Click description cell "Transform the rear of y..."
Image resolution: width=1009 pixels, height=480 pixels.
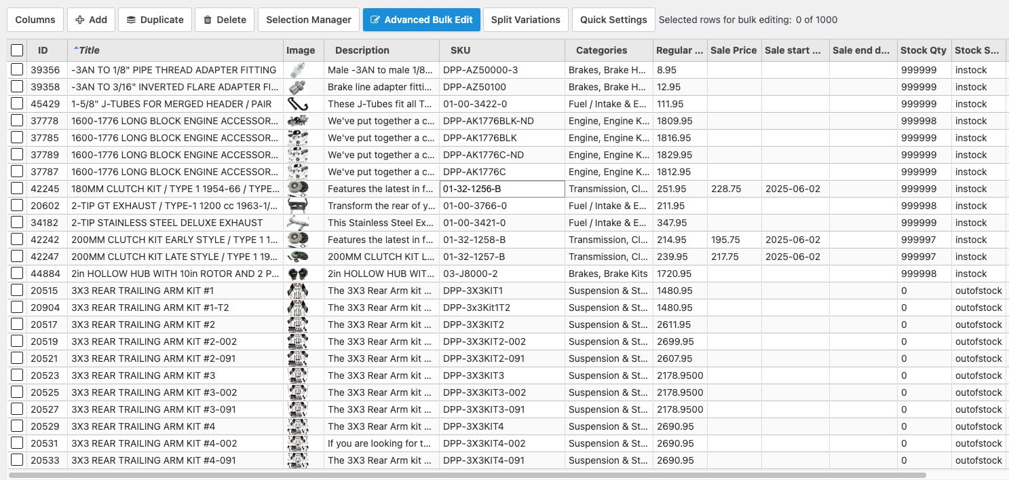381,206
